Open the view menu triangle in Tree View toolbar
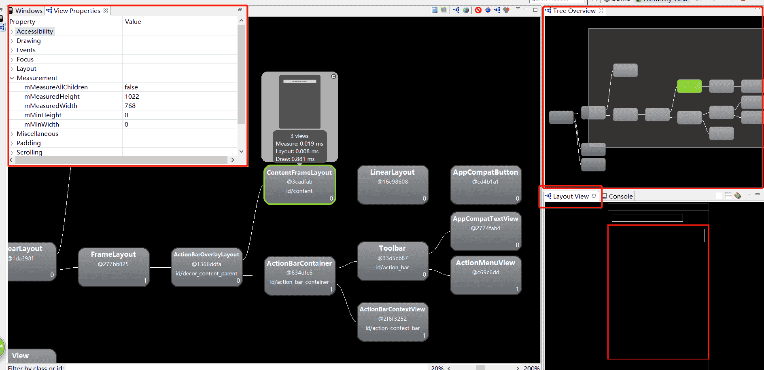The width and height of the screenshot is (764, 370). (x=518, y=8)
